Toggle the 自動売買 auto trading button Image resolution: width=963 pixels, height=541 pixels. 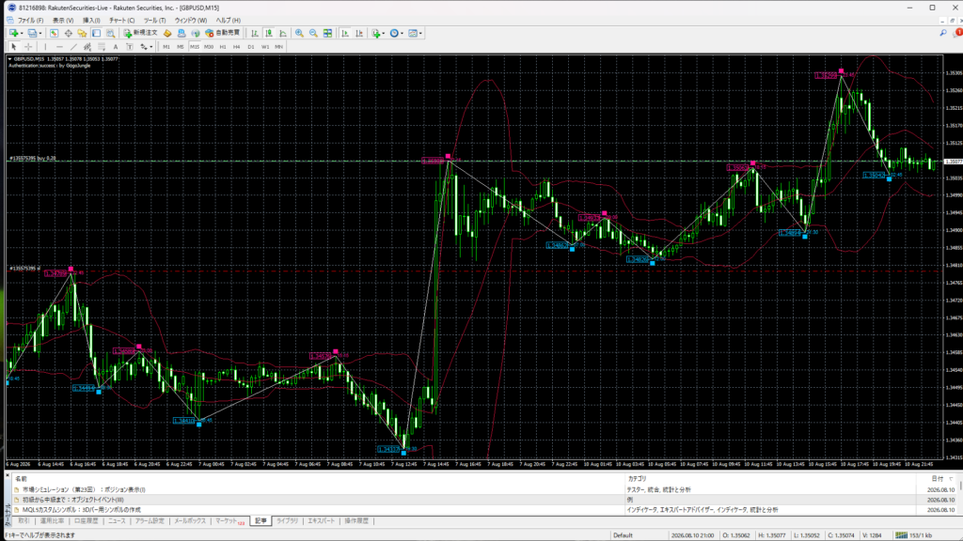pyautogui.click(x=222, y=33)
